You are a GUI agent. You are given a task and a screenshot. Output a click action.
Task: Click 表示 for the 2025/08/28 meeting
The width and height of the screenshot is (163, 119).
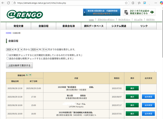[132, 88]
